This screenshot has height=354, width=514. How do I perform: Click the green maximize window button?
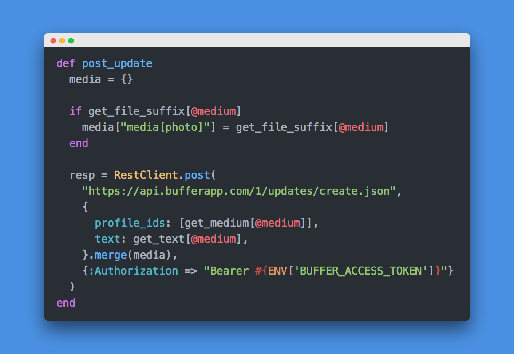pyautogui.click(x=71, y=41)
